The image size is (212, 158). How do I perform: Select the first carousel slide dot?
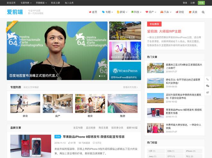[100, 76]
